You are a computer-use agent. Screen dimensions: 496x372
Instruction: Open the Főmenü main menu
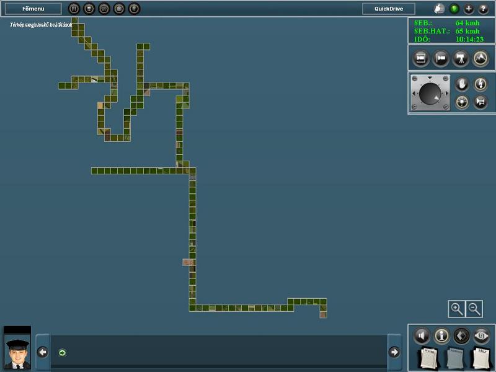click(x=33, y=9)
